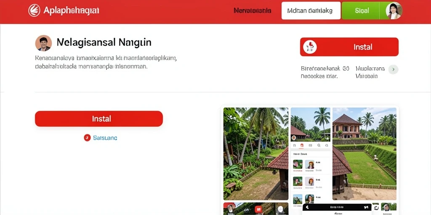Click the red highlighted tab icon in the preview
This screenshot has height=215, width=431.
point(302,145)
